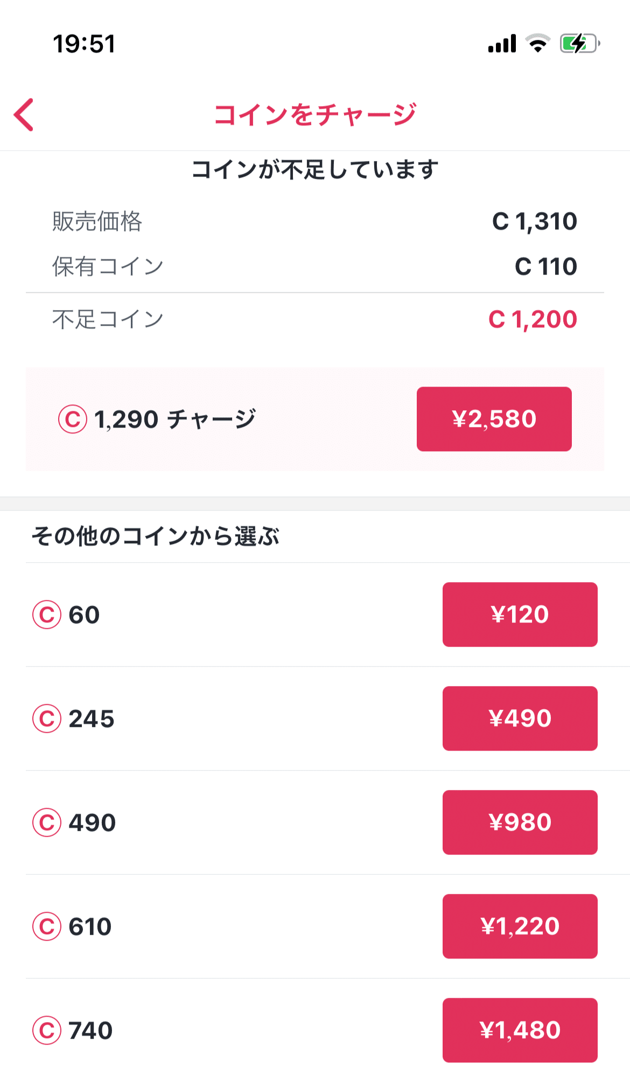Buy 60 coins for ¥120

[x=520, y=614]
